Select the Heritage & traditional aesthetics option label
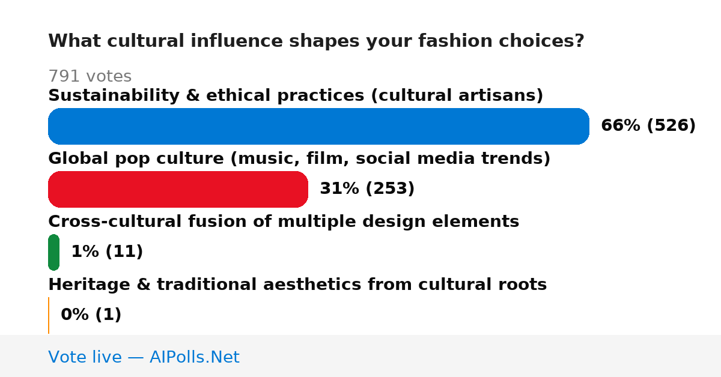 297,285
